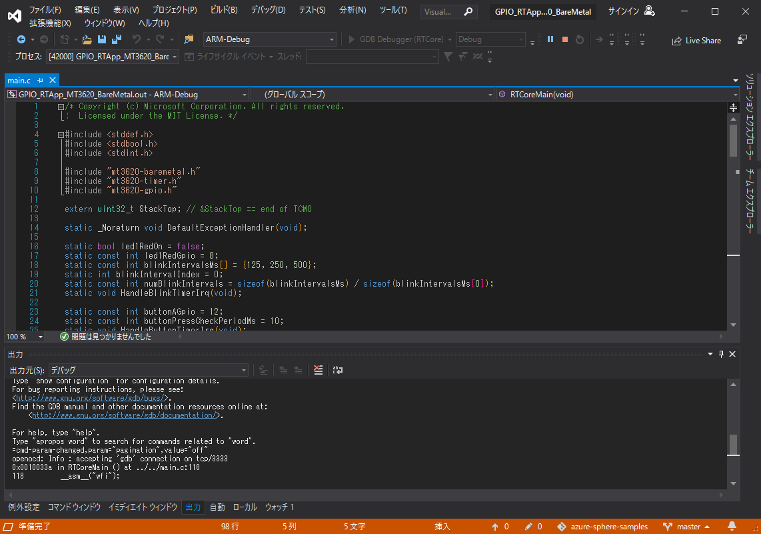Image resolution: width=761 pixels, height=534 pixels.
Task: Click the new project icon in the toolbar
Action: point(64,39)
